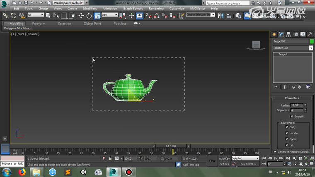Open the Rendering menu
The image size is (315, 177).
coord(156,8)
